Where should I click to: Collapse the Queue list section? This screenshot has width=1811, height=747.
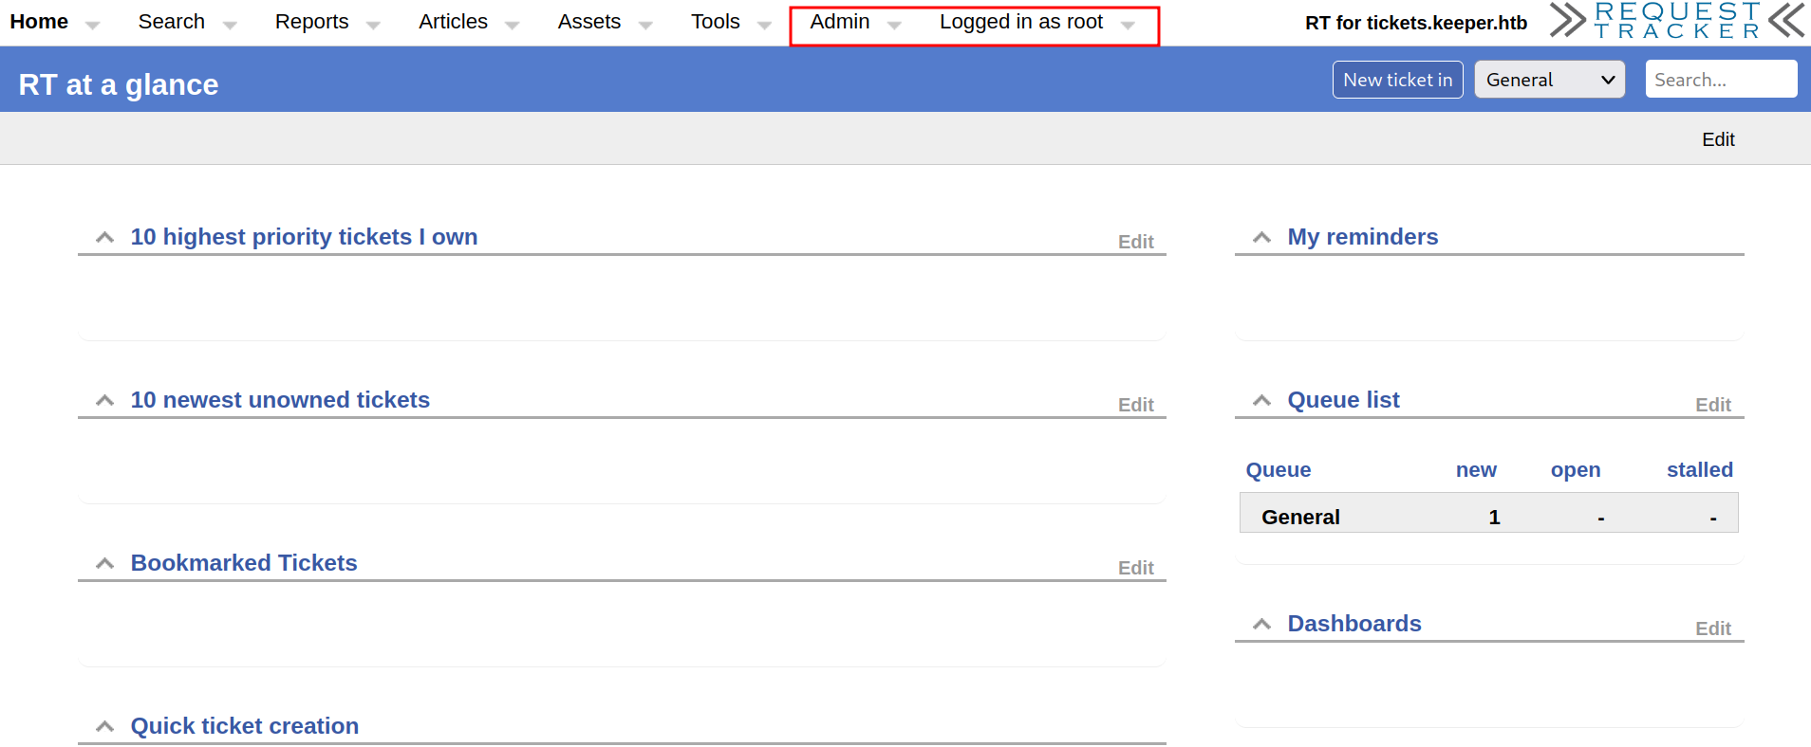(x=1261, y=400)
